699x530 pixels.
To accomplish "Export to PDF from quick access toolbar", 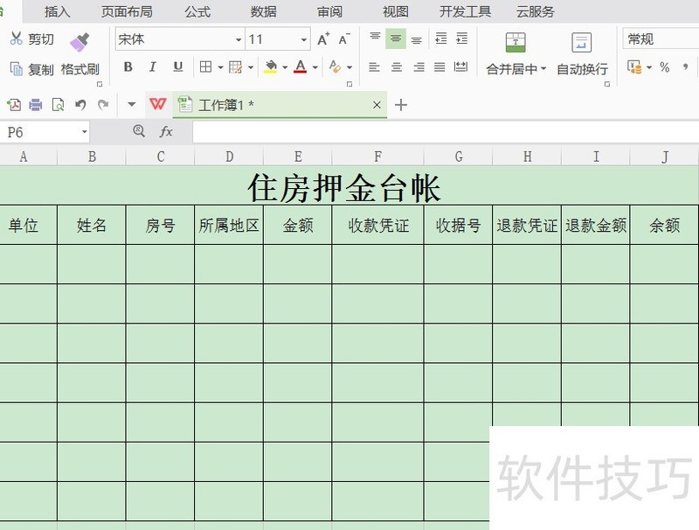I will (14, 105).
